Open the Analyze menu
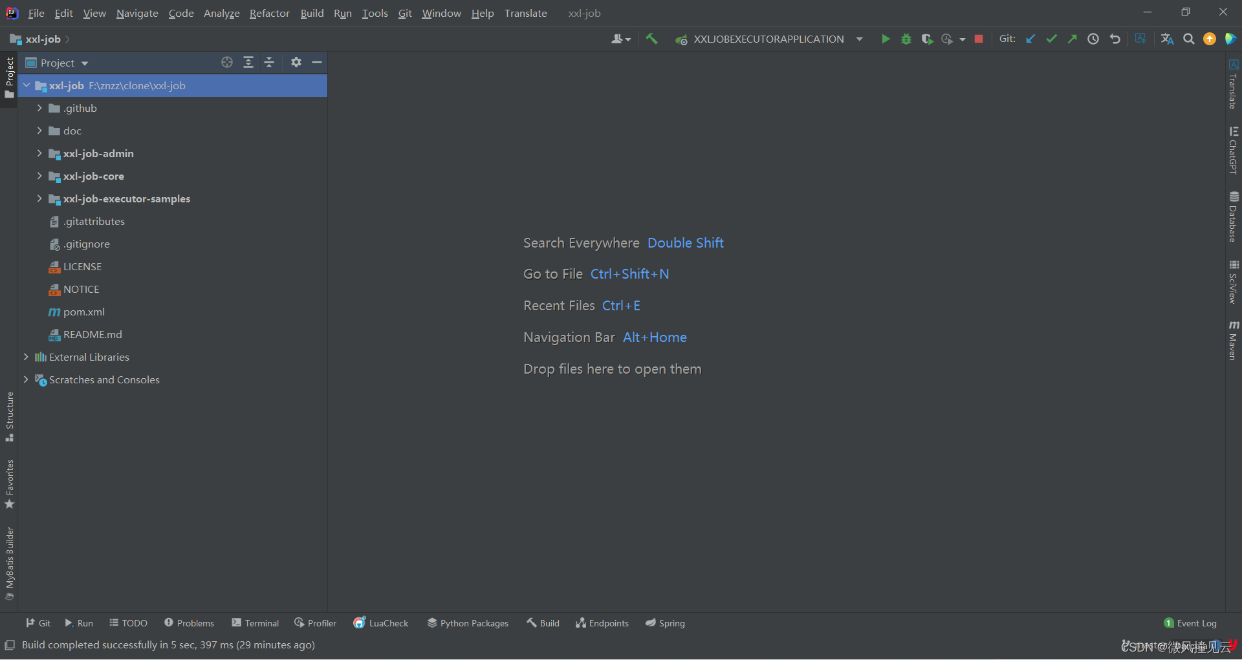Screen dimensions: 1242x660 222,13
